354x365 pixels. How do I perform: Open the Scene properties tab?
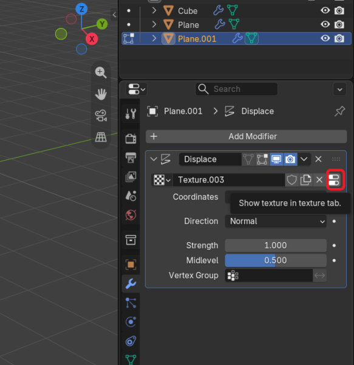click(x=131, y=196)
